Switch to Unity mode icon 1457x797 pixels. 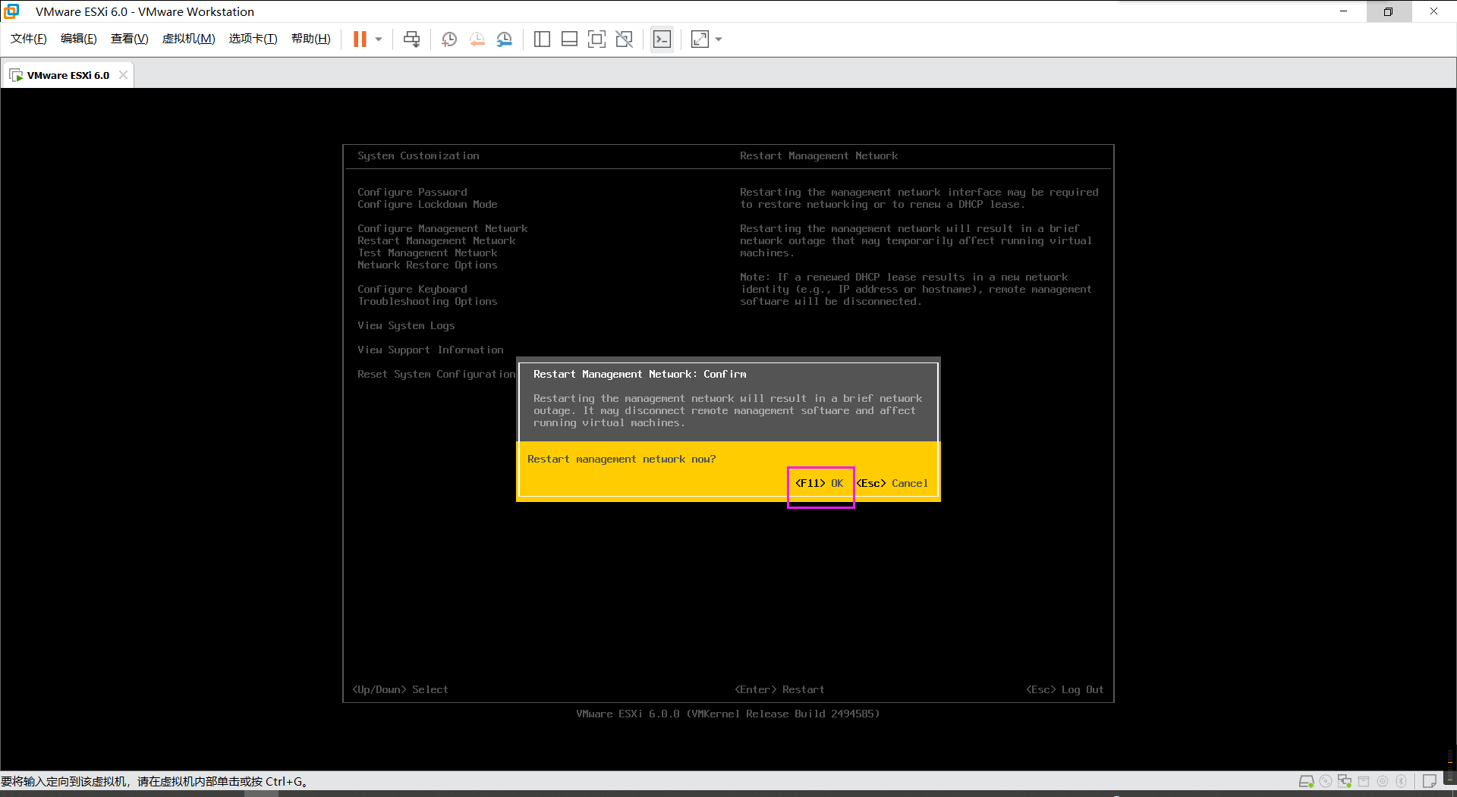point(625,39)
